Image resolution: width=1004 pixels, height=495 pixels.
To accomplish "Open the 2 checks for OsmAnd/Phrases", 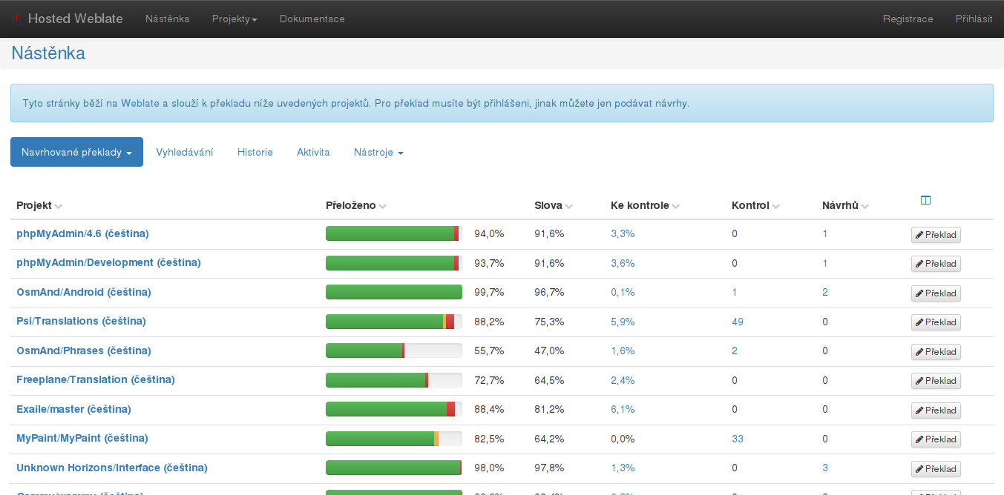I will tap(735, 351).
